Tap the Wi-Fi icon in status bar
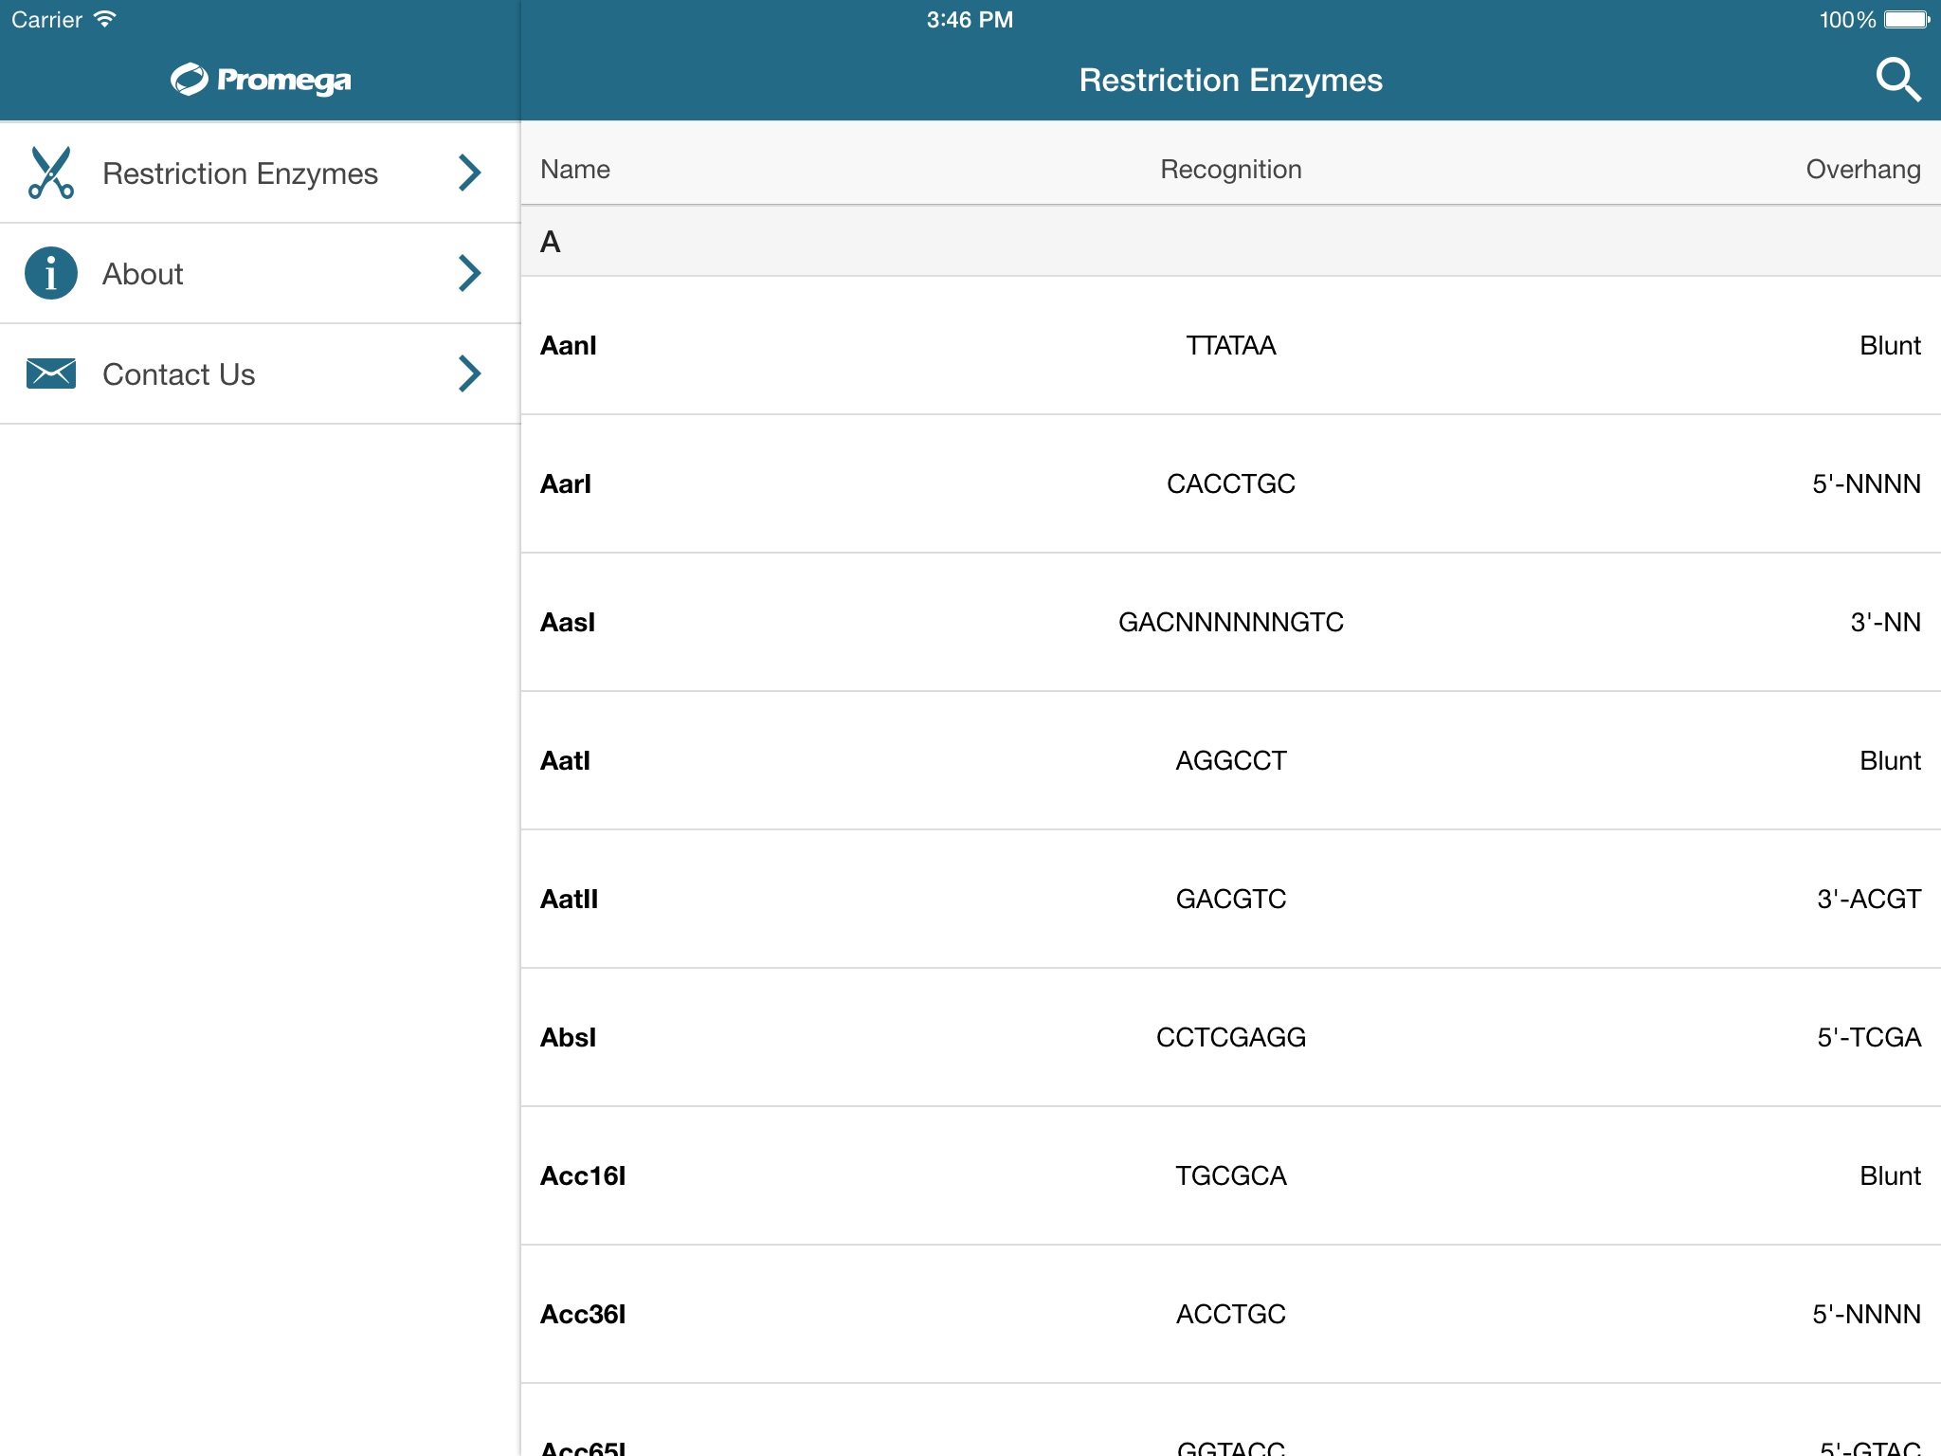Image resolution: width=1941 pixels, height=1456 pixels. click(105, 19)
